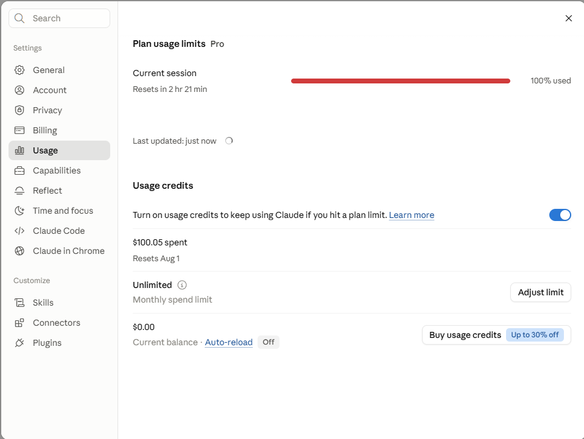This screenshot has height=439, width=584.
Task: Click the Privacy shield lock icon
Action: [x=19, y=110]
